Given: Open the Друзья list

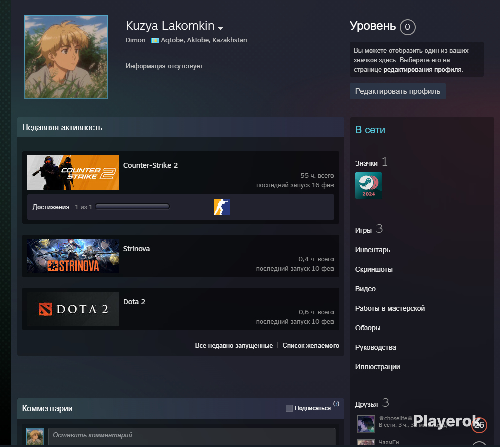Looking at the screenshot, I should coord(366,404).
